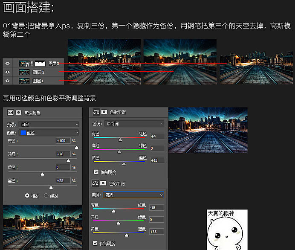Click the mask icon of highlights 色彩平衡

coord(103,183)
